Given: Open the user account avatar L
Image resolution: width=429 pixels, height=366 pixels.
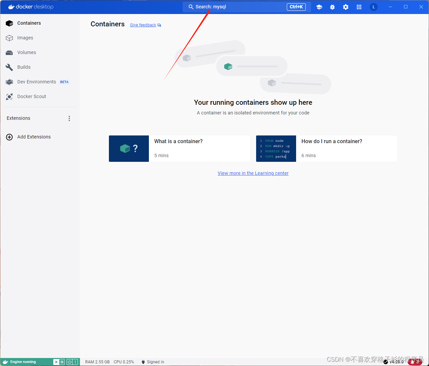Looking at the screenshot, I should click(374, 7).
